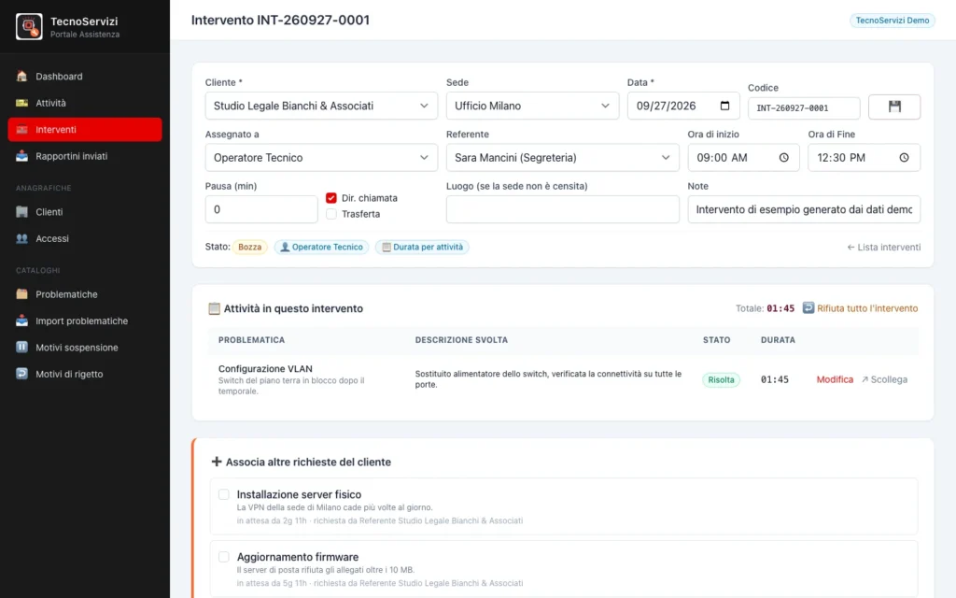Screen dimensions: 956x598
Task: Click the Modifica link for Configurazione VLAN
Action: (x=835, y=379)
